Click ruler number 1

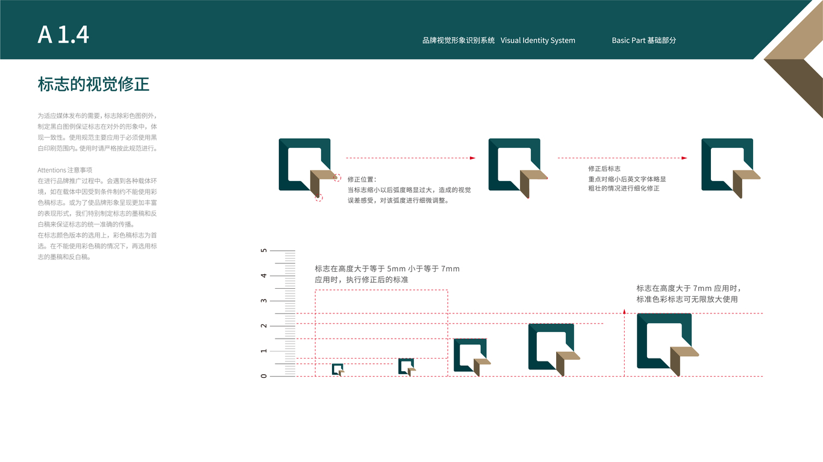[x=264, y=351]
